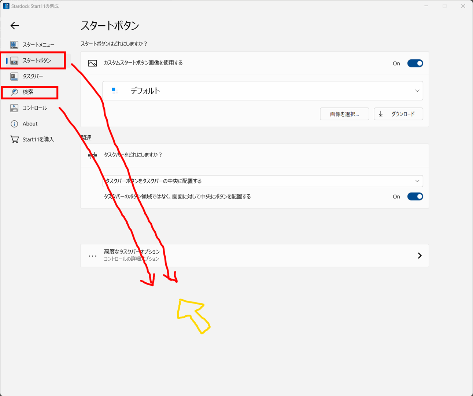Click the スタートボタン sidebar icon
This screenshot has height=396, width=473.
point(14,61)
